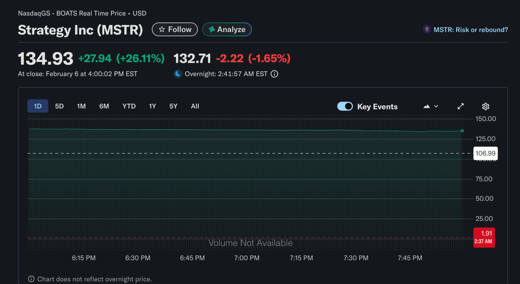Select the 1D time range

pyautogui.click(x=38, y=106)
